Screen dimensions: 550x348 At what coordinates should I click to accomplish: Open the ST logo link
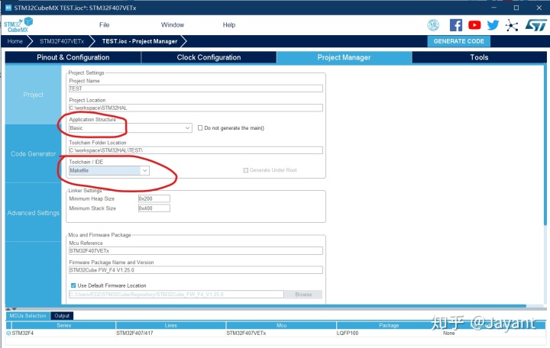tap(535, 25)
